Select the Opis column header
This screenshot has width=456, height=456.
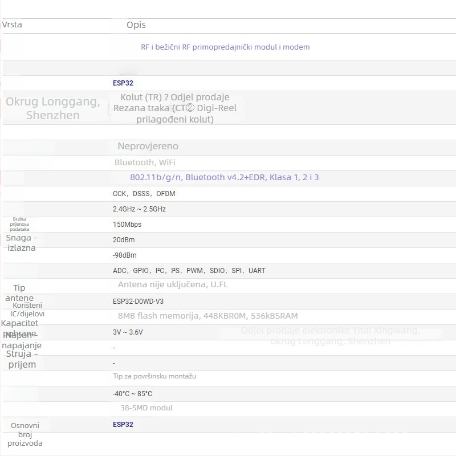(136, 25)
